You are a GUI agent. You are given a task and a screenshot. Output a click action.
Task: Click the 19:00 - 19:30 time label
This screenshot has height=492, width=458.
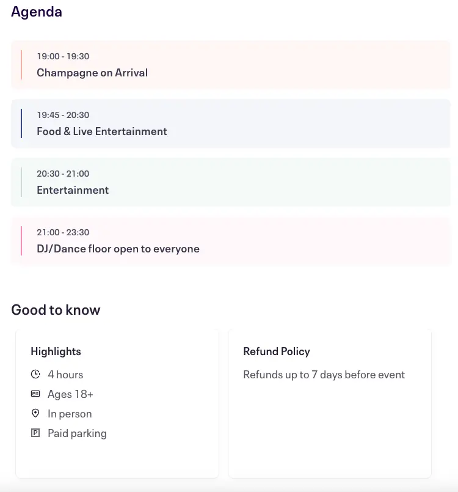point(63,56)
